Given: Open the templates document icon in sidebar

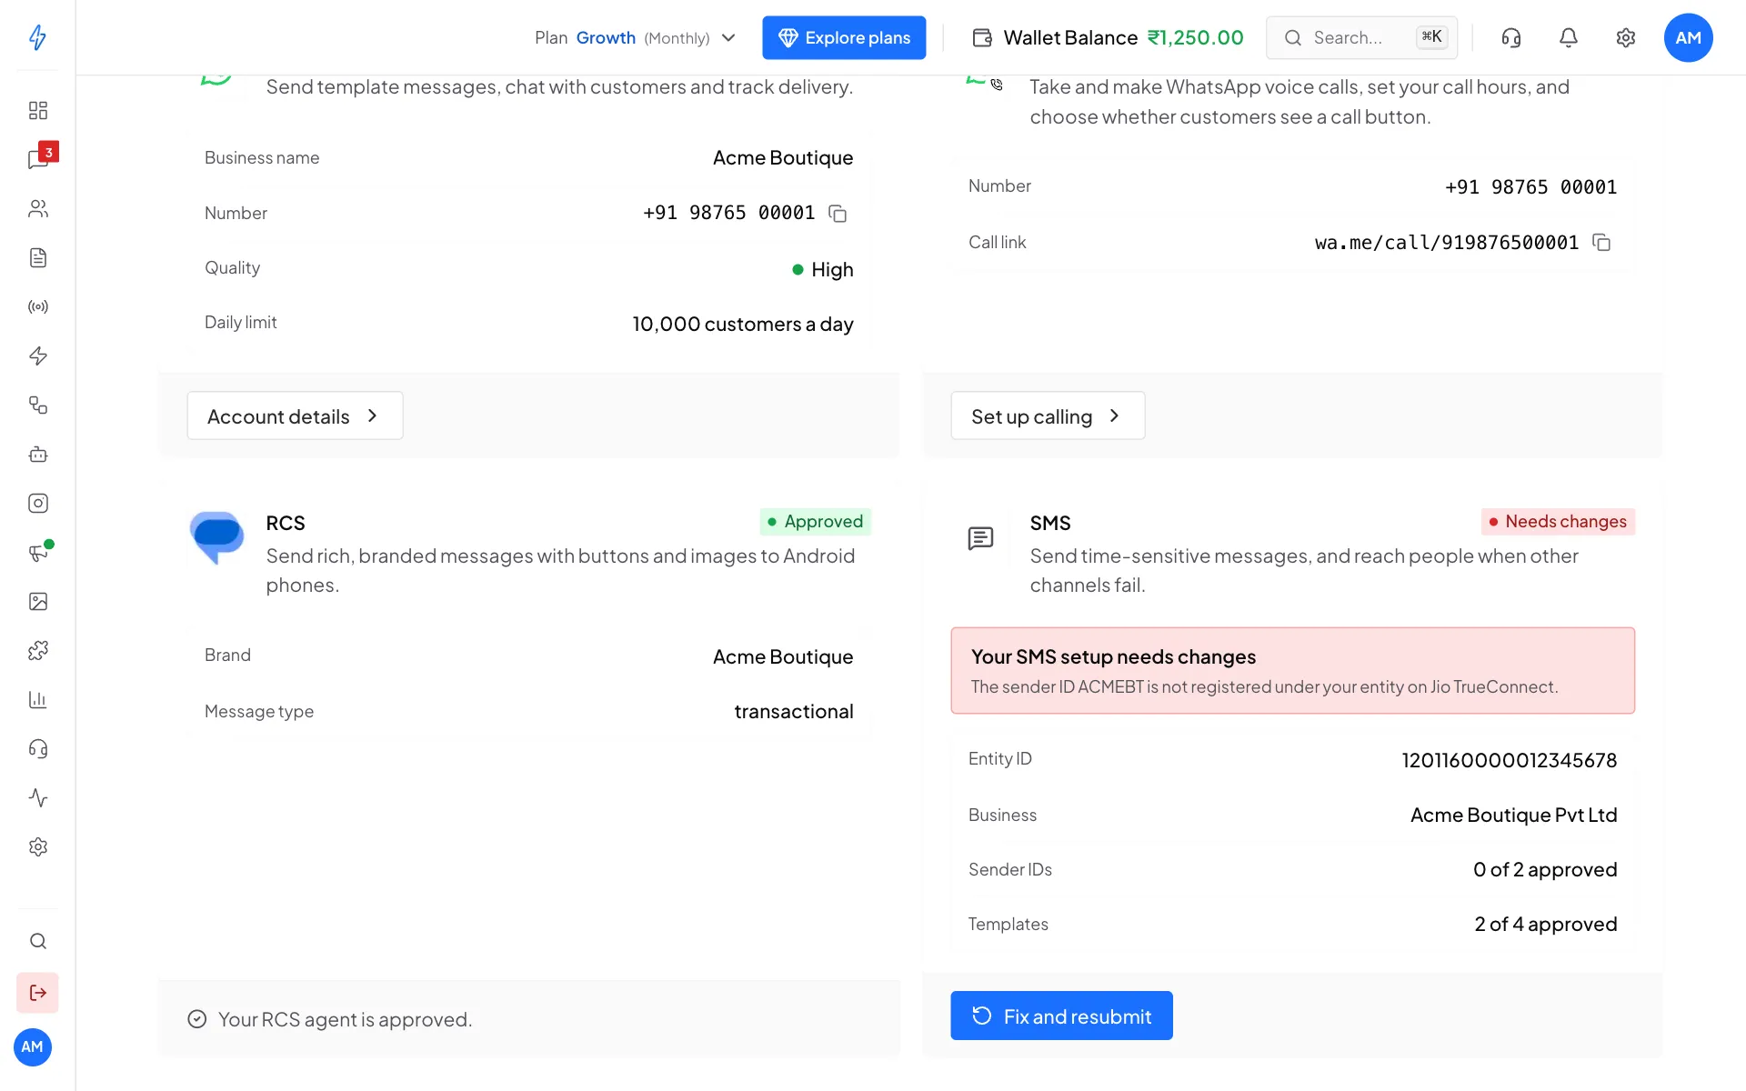Looking at the screenshot, I should 37,257.
